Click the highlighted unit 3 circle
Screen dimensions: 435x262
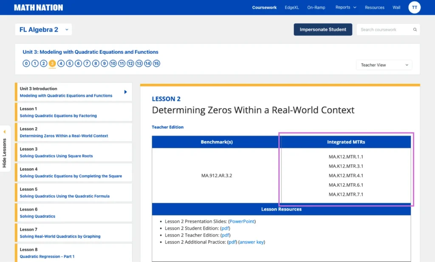(x=52, y=64)
